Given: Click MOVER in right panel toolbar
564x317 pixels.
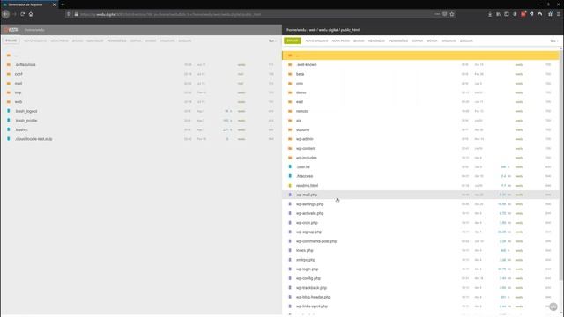Looking at the screenshot, I should (432, 41).
